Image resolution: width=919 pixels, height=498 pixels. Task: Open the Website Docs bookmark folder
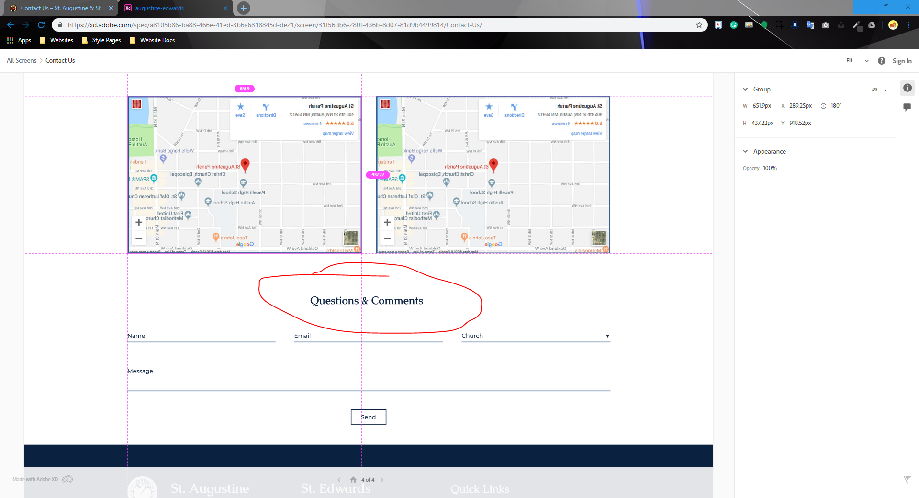tap(152, 40)
